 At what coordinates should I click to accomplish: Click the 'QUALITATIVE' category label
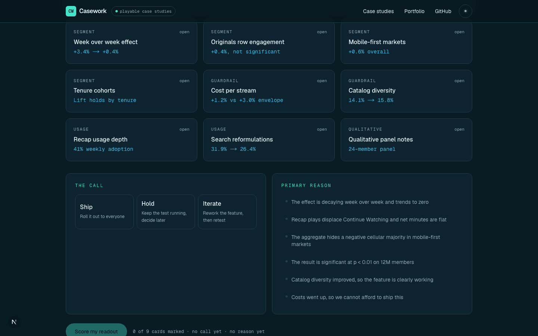[365, 130]
